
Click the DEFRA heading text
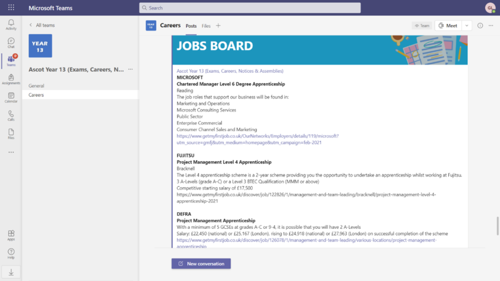[184, 214]
